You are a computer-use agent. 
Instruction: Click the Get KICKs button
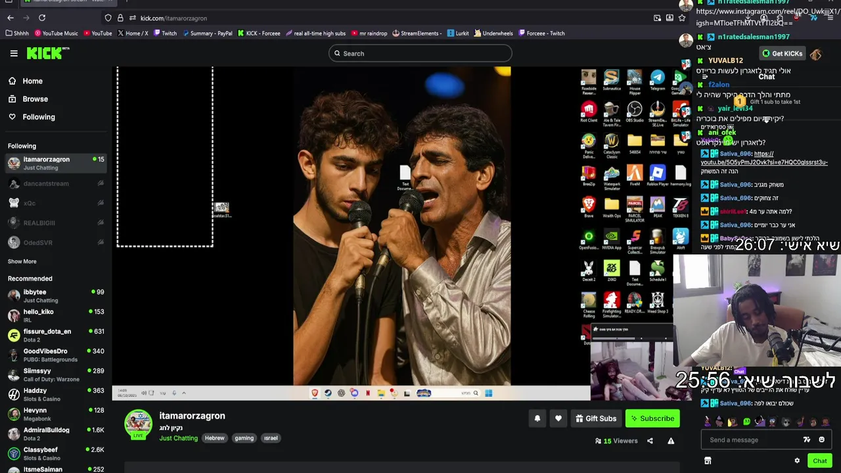click(x=782, y=54)
